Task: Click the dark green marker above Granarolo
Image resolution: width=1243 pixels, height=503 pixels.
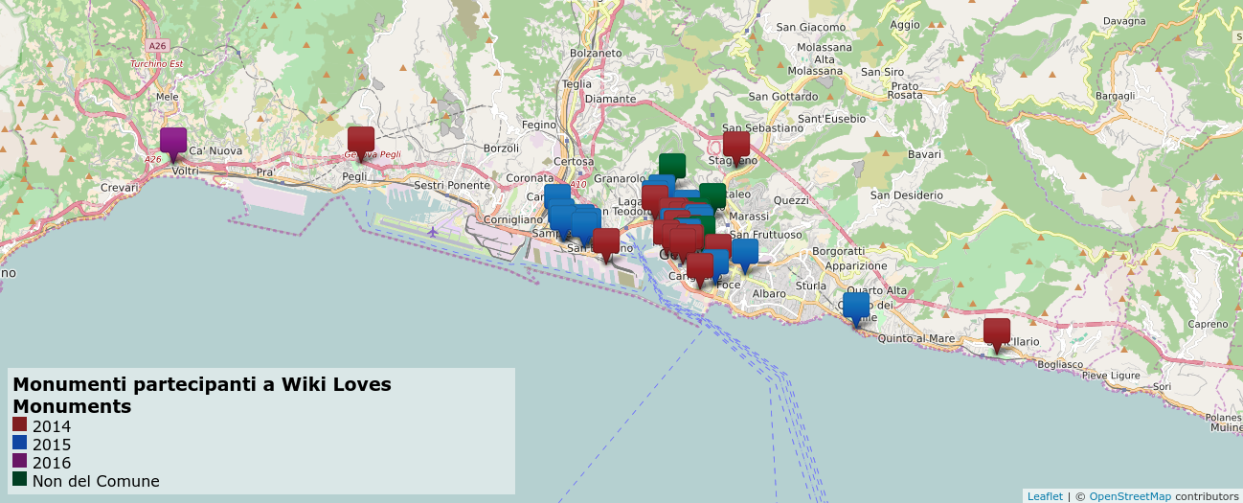Action: 672,165
